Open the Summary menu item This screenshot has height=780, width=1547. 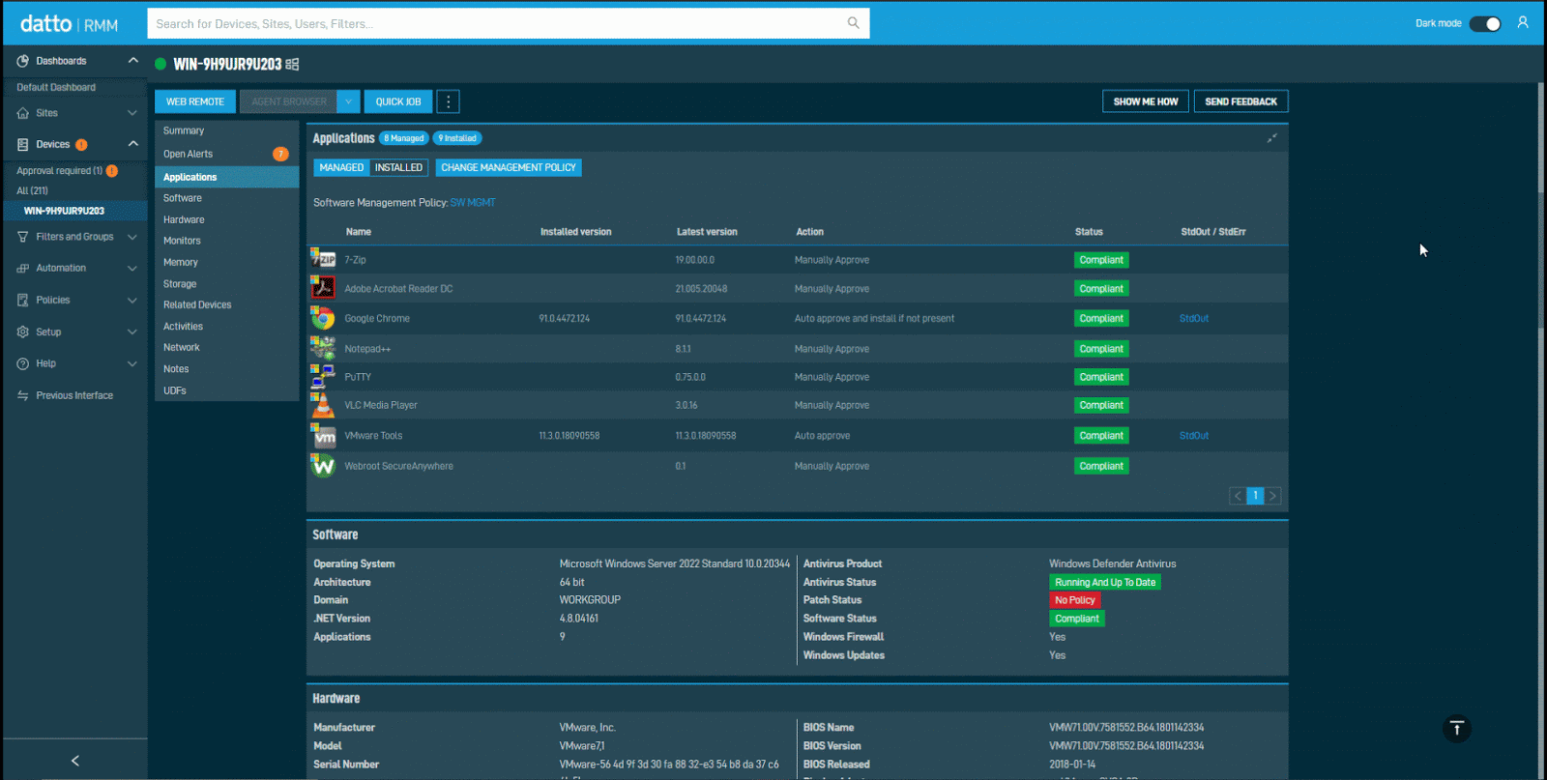[x=226, y=130]
